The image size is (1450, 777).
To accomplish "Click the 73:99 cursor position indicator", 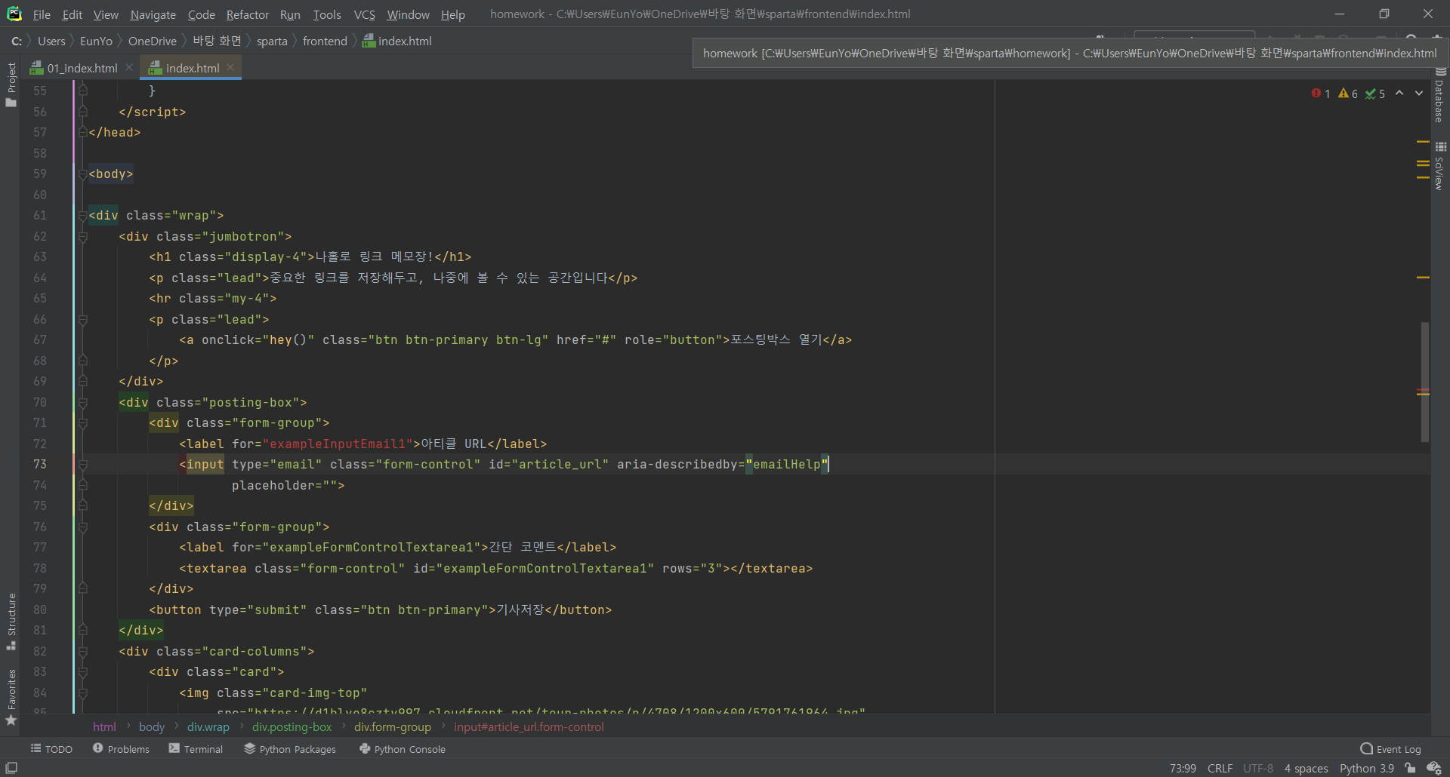I will point(1183,768).
